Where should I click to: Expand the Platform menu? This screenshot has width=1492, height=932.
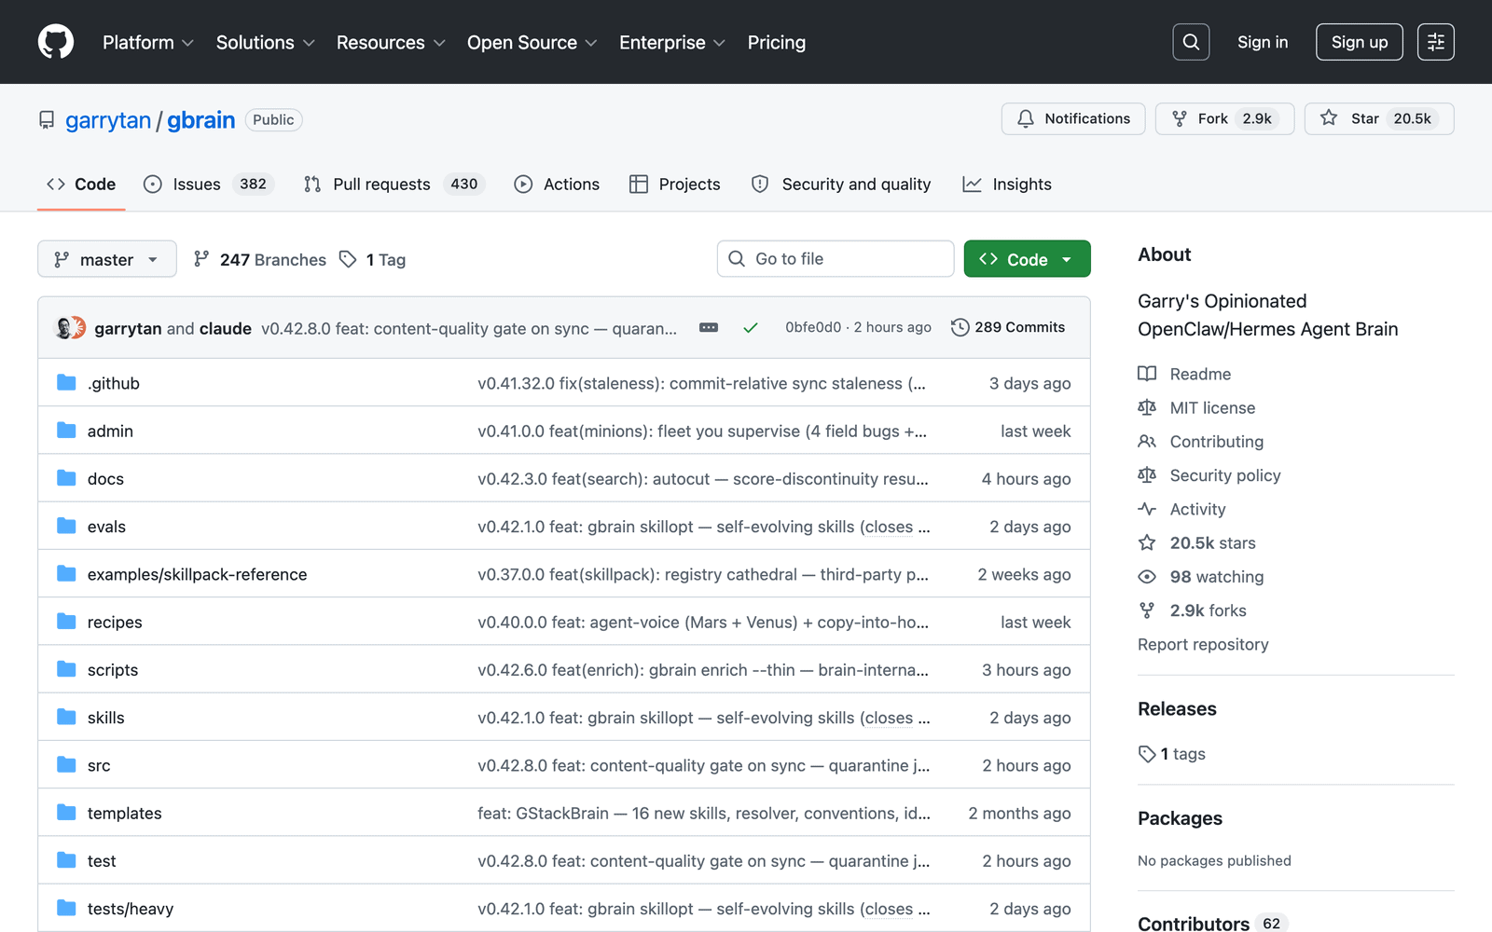148,42
